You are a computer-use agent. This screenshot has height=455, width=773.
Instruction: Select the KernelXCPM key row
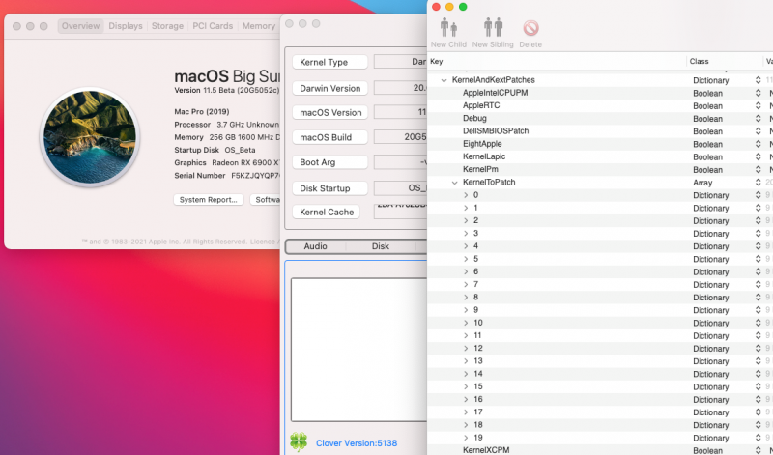tap(600, 450)
